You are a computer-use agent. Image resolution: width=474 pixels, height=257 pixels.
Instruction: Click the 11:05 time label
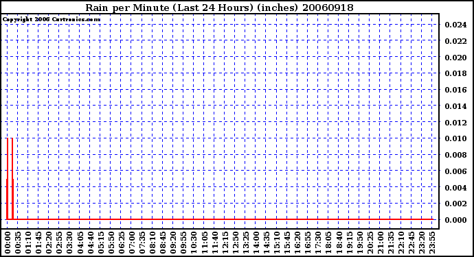coord(204,243)
